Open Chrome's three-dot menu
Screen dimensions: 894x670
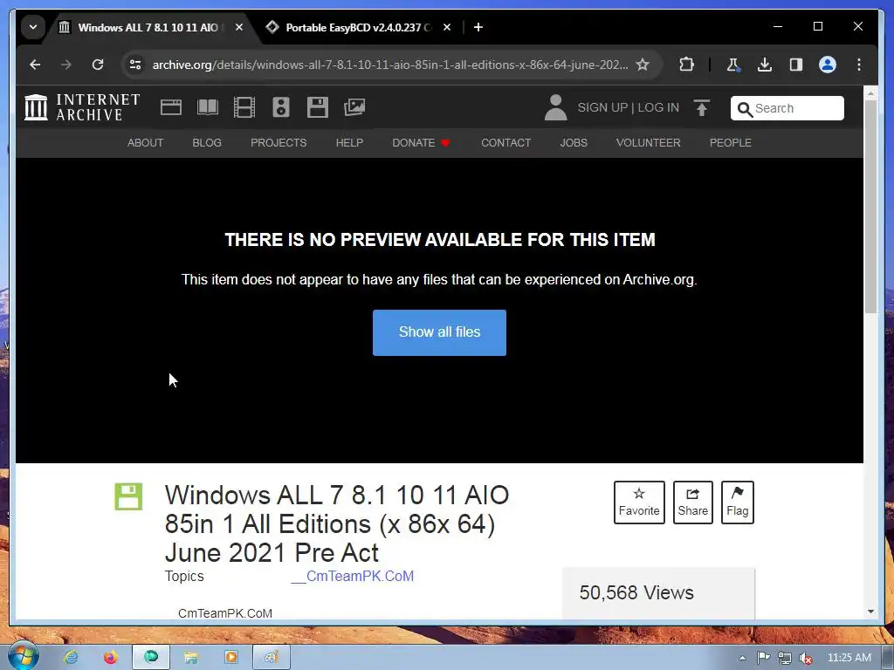(859, 65)
